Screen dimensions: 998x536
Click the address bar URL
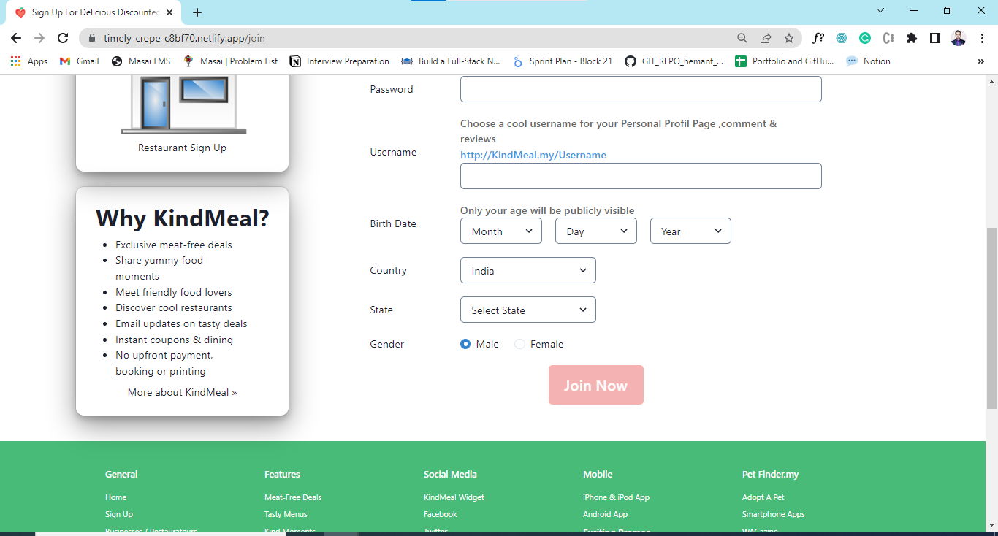coord(184,38)
